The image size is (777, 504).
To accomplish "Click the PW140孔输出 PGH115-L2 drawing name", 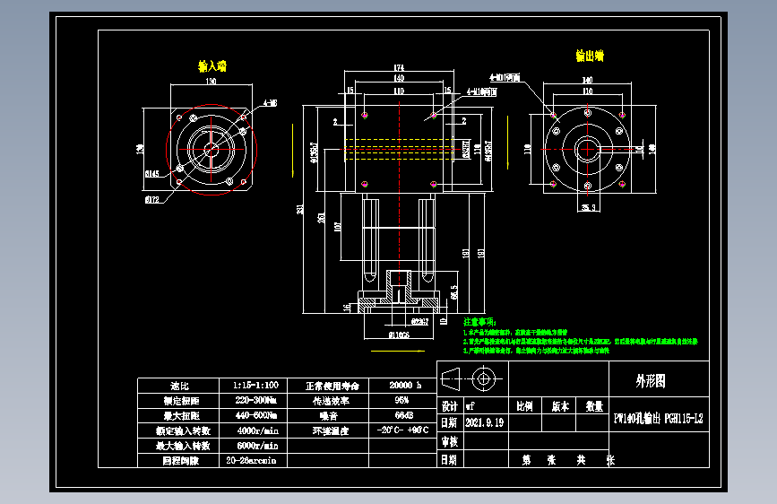I will 658,419.
